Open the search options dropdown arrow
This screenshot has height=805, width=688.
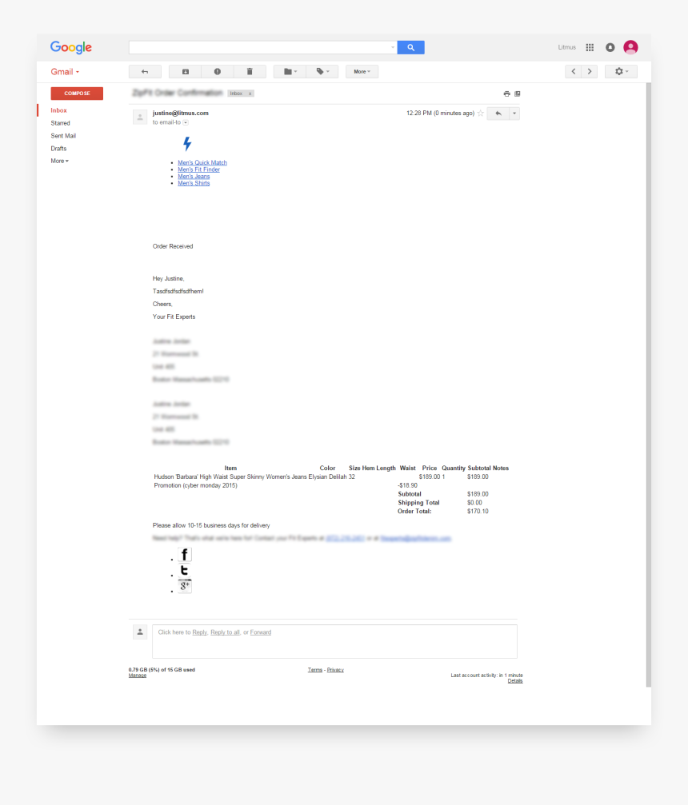click(393, 47)
